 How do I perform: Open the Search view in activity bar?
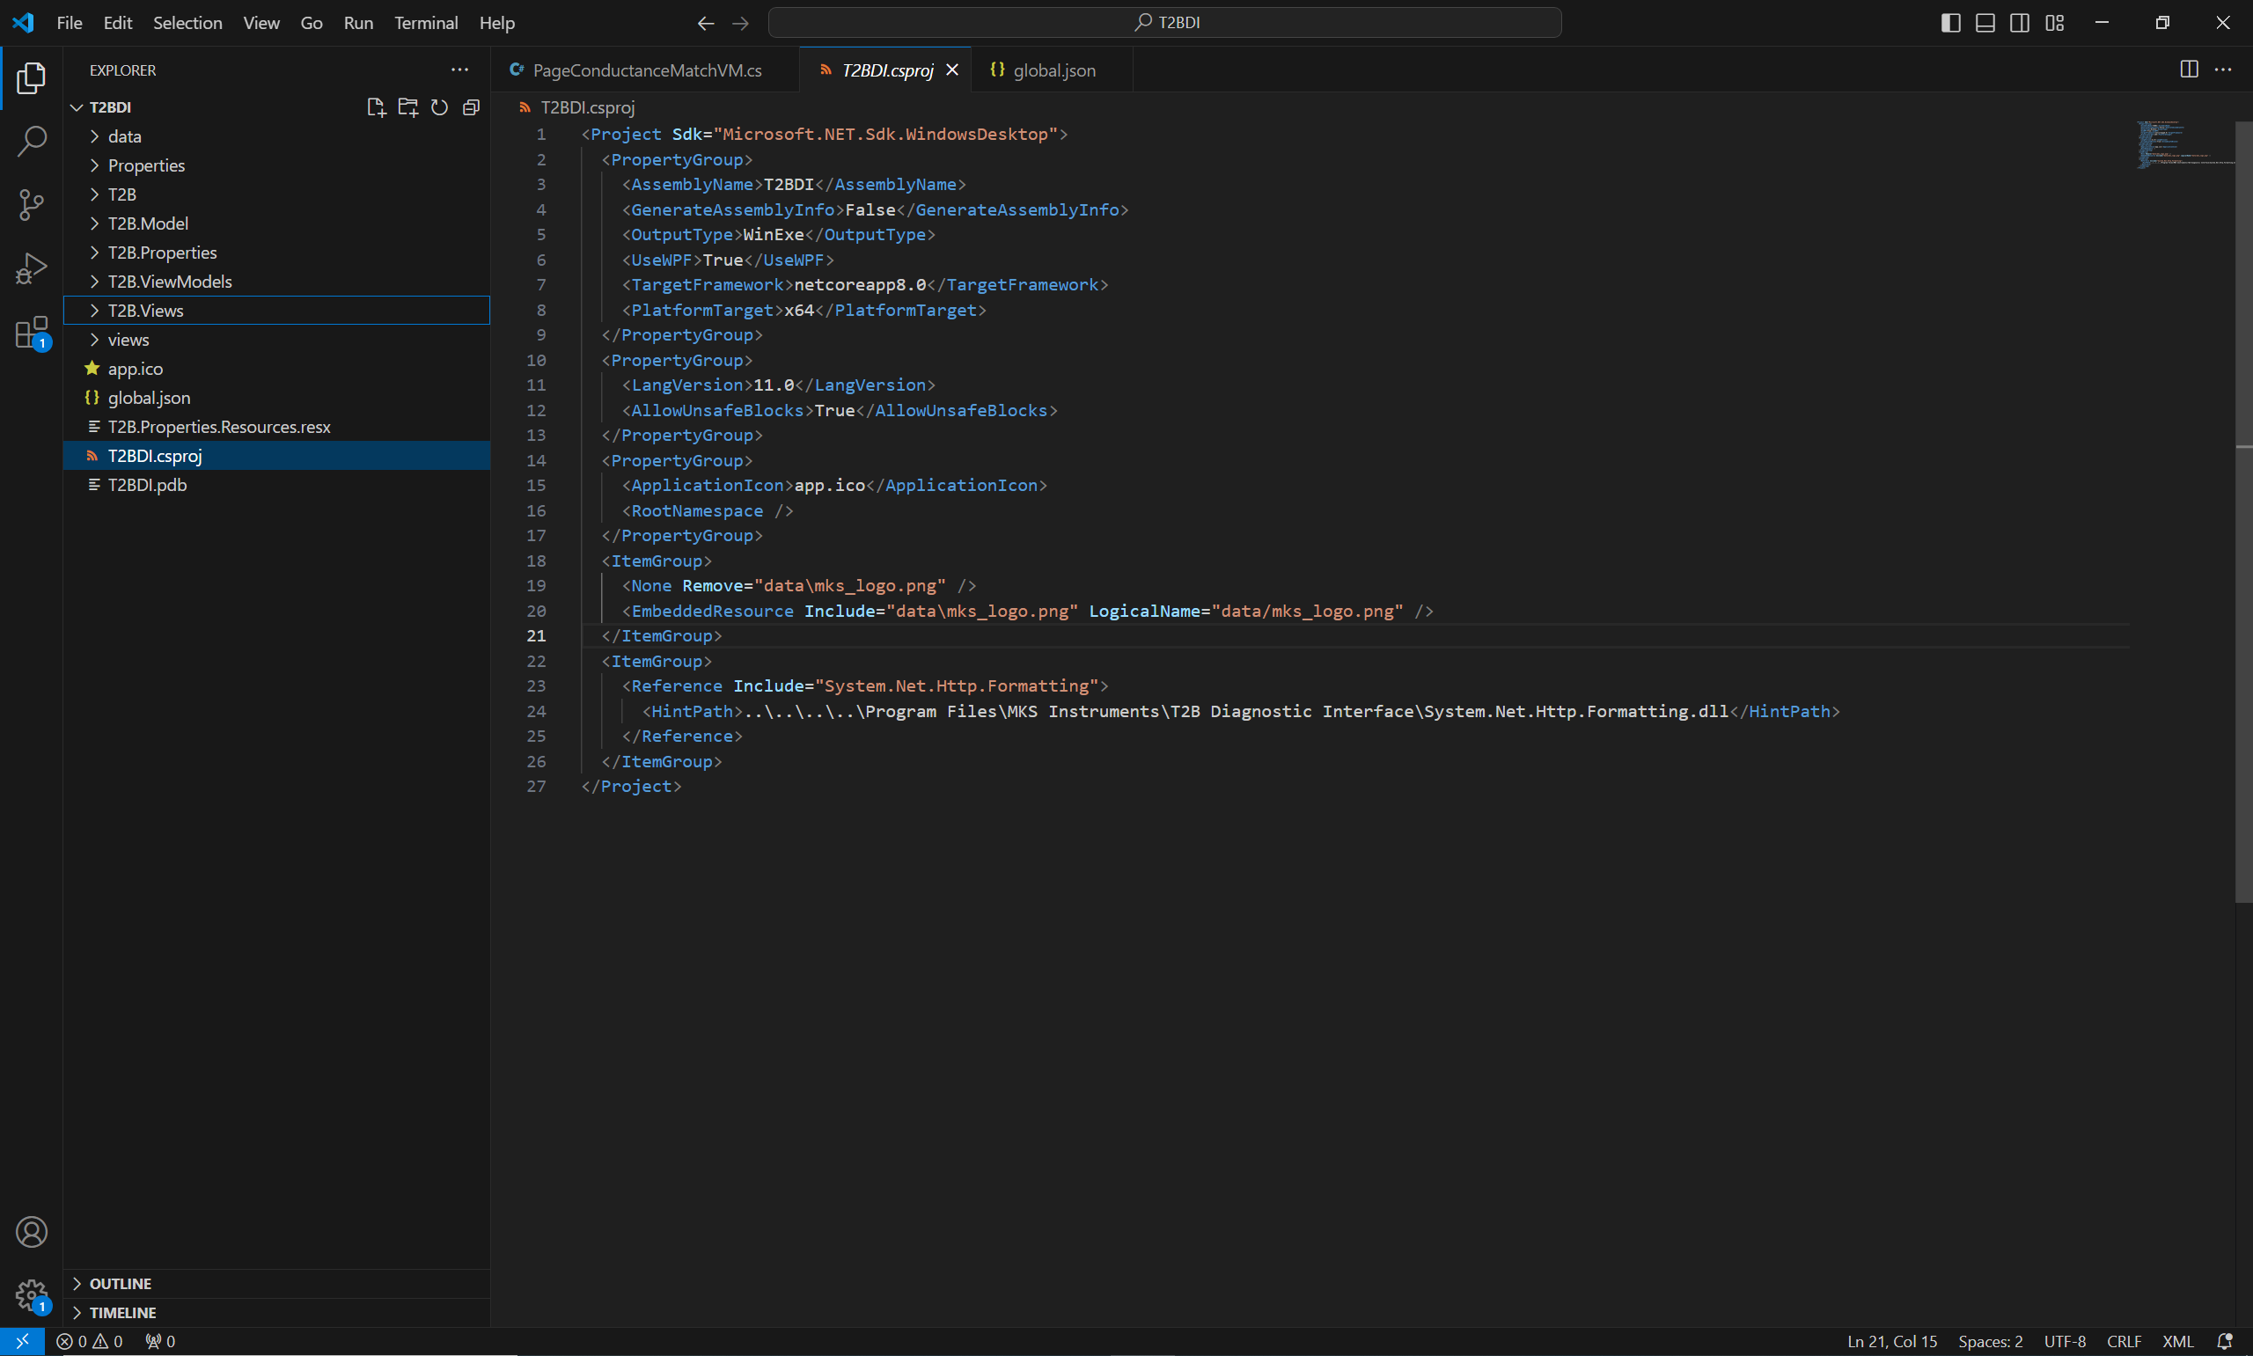click(31, 142)
